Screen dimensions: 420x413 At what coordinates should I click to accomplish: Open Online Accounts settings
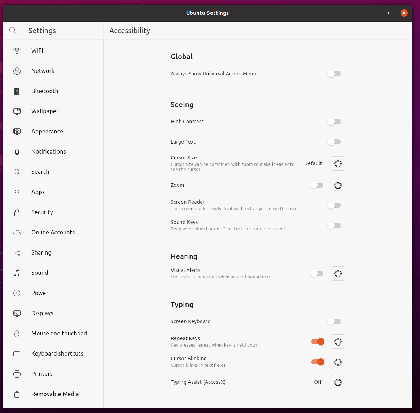coord(53,233)
